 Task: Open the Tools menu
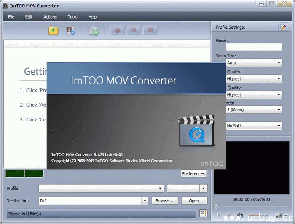pos(72,17)
